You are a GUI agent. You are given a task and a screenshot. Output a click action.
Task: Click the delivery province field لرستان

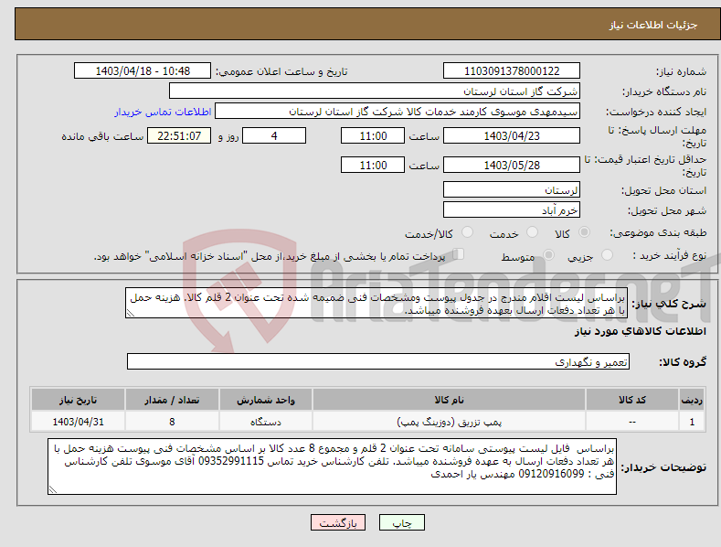pos(512,189)
